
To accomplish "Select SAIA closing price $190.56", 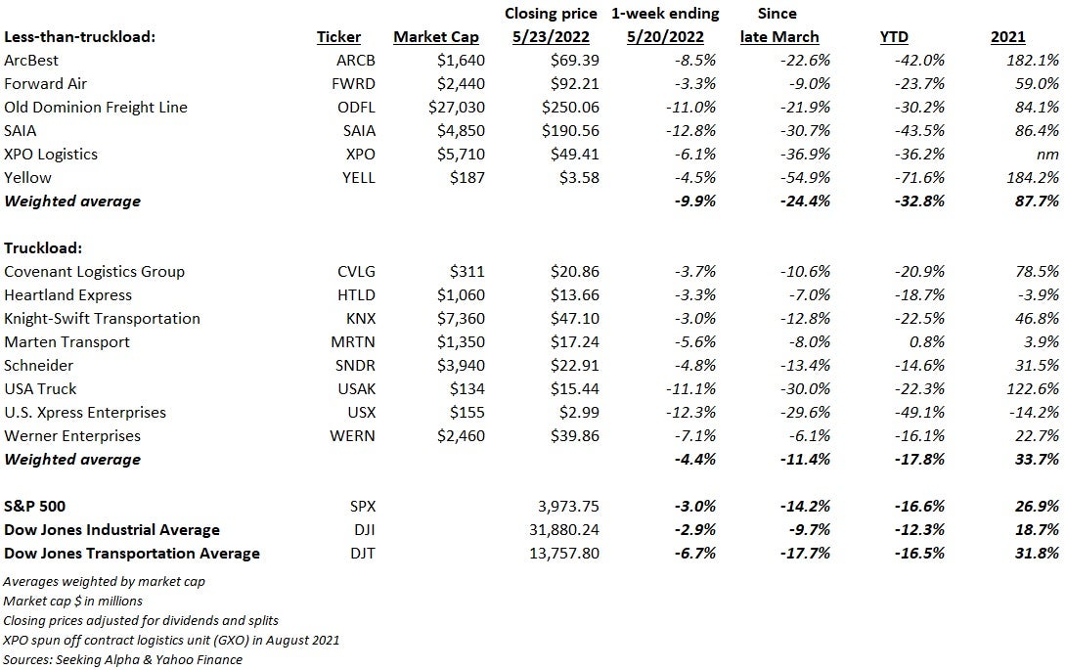I will (x=570, y=131).
